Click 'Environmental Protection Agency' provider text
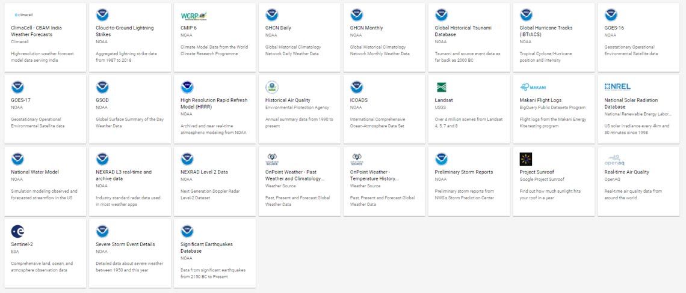Viewport: 686px width, 293px height. pyautogui.click(x=297, y=107)
